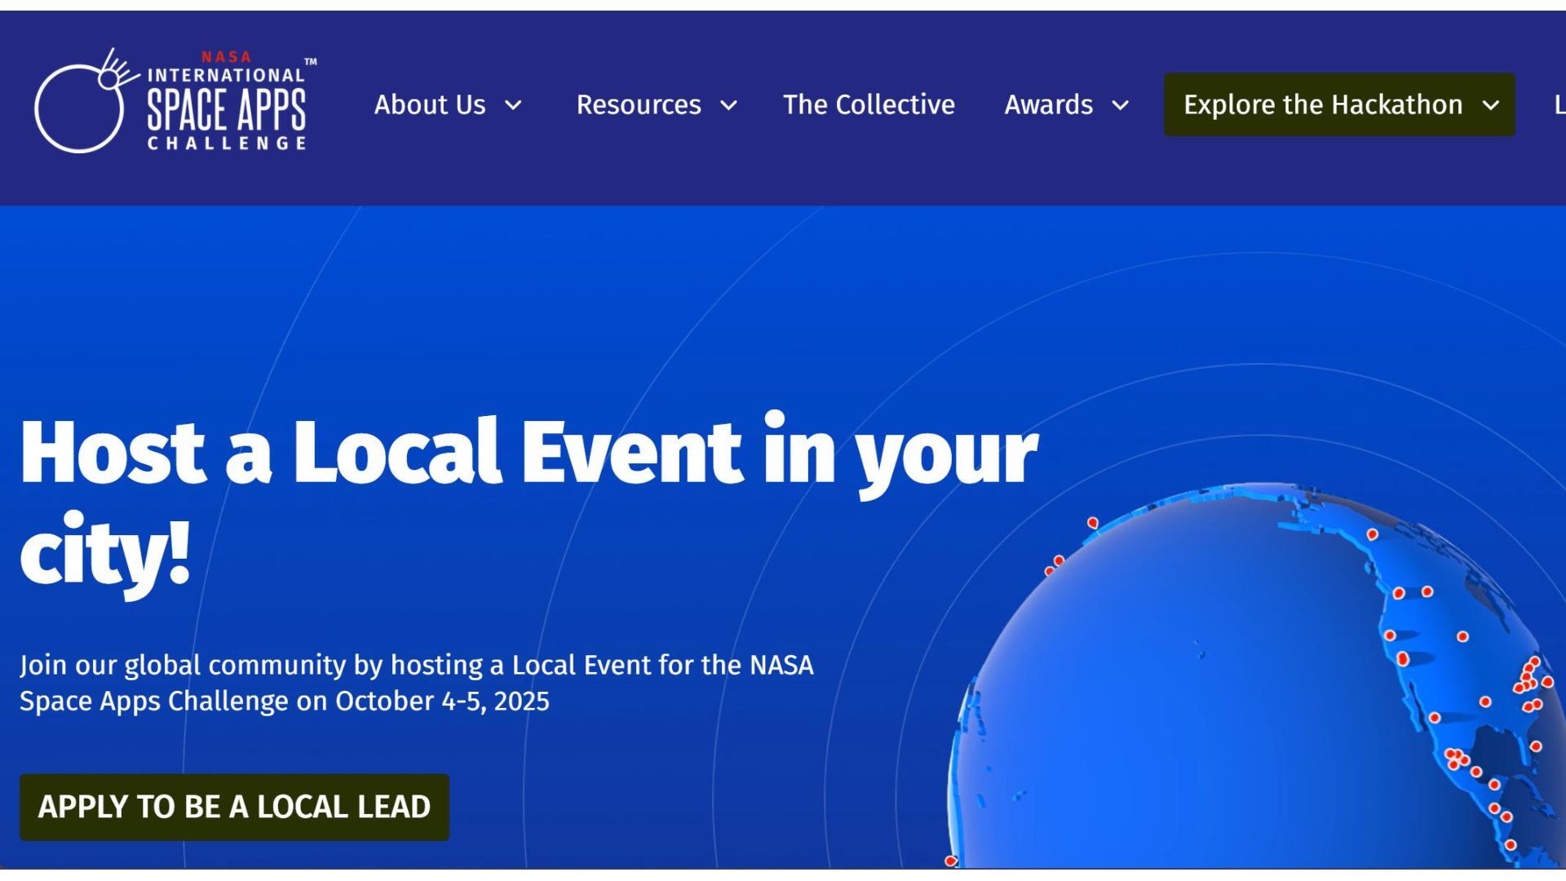The width and height of the screenshot is (1566, 881).
Task: Click the Explore the Hackathon button text
Action: (1322, 105)
